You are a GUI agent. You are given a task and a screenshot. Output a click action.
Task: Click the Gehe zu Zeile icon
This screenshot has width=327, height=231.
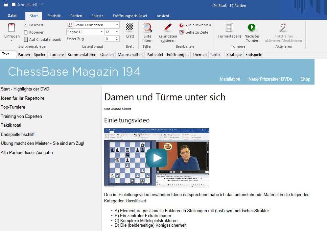click(182, 32)
